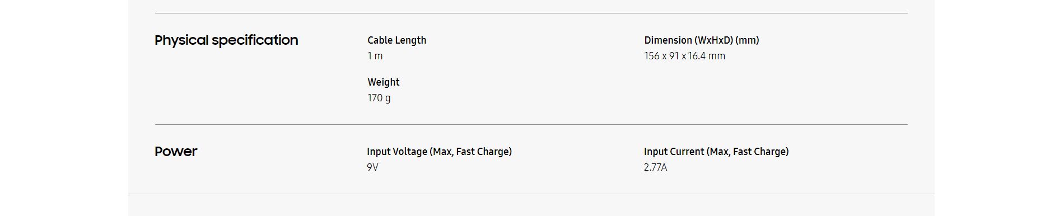Click the Power section heading
The image size is (1050, 216).
(x=176, y=152)
